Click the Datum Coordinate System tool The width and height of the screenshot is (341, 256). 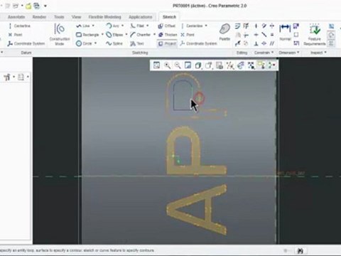[26, 43]
